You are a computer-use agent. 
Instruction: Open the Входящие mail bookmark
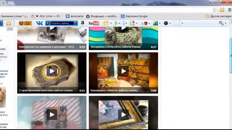point(102,16)
